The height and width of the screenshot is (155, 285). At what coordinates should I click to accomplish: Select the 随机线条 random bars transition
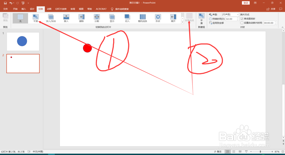143,18
